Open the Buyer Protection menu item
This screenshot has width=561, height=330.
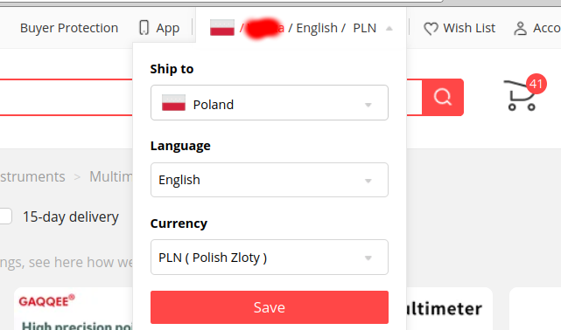69,28
